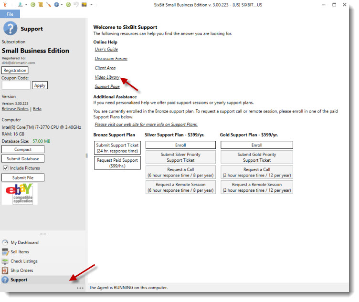Click the pane splitter handle beside the sidebar
359x302 pixels.
coord(86,156)
